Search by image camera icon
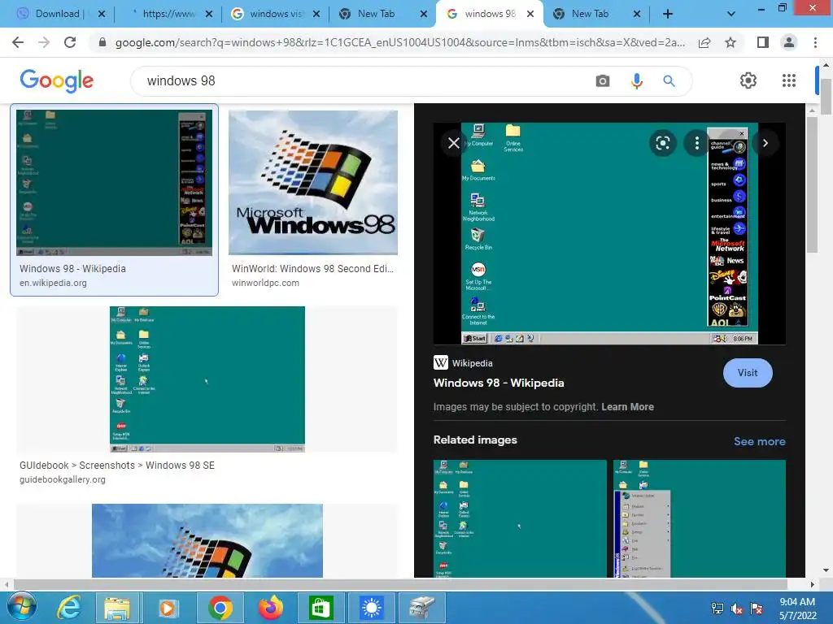The image size is (833, 624). (603, 80)
